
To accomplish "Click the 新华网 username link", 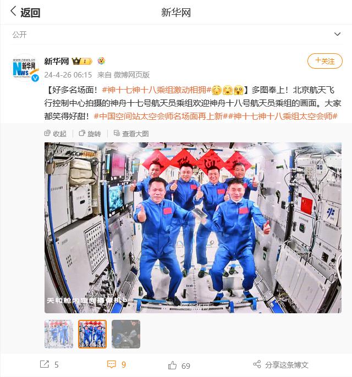I will [57, 61].
